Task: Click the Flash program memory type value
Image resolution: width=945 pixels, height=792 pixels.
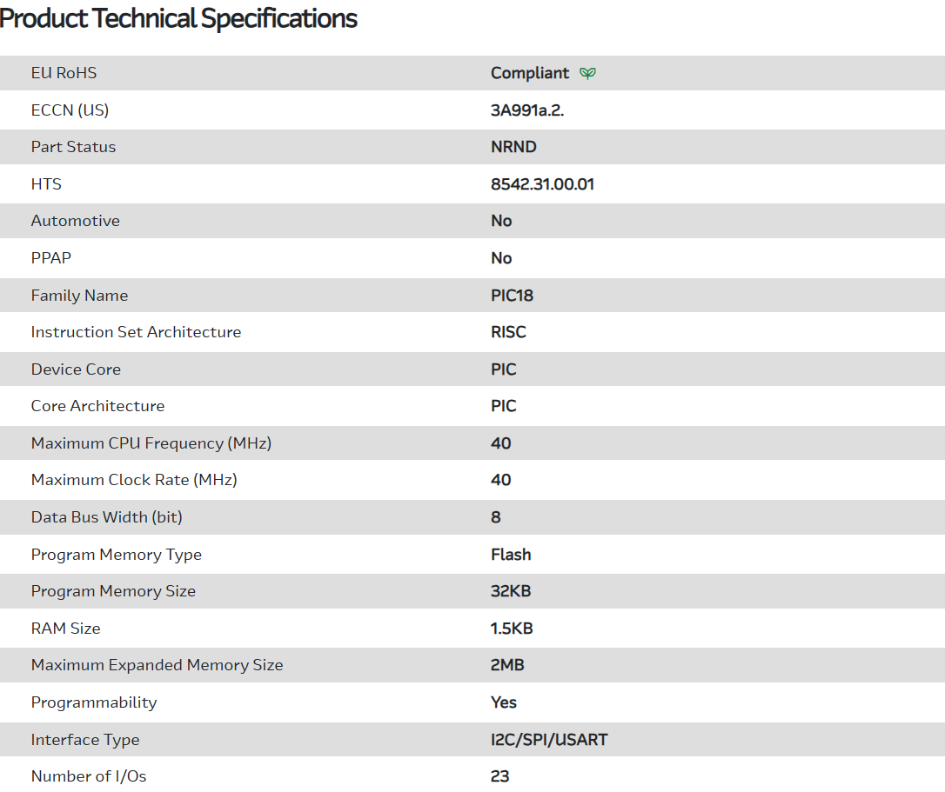Action: pyautogui.click(x=511, y=555)
